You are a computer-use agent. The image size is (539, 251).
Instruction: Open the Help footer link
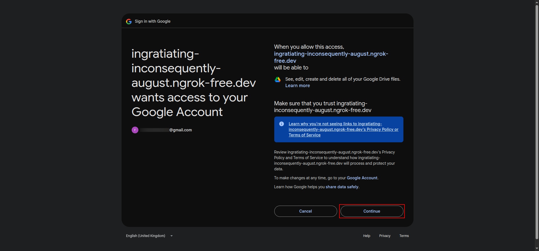pos(367,236)
